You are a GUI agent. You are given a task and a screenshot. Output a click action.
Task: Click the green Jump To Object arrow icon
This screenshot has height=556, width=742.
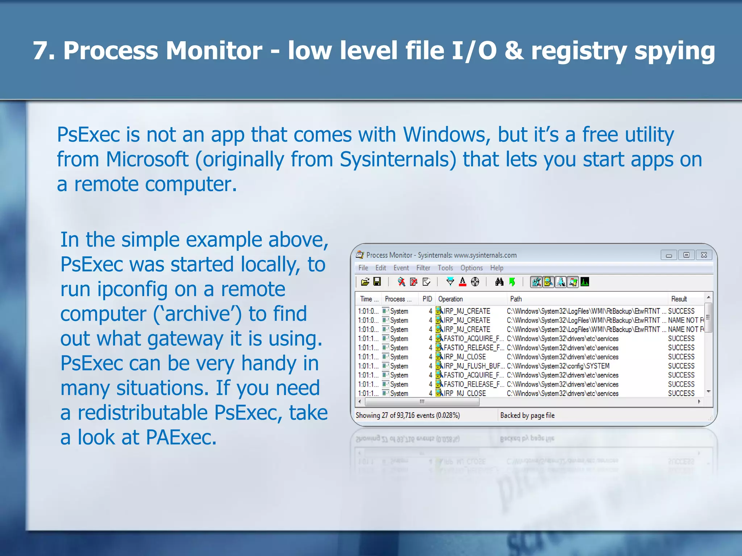(512, 282)
